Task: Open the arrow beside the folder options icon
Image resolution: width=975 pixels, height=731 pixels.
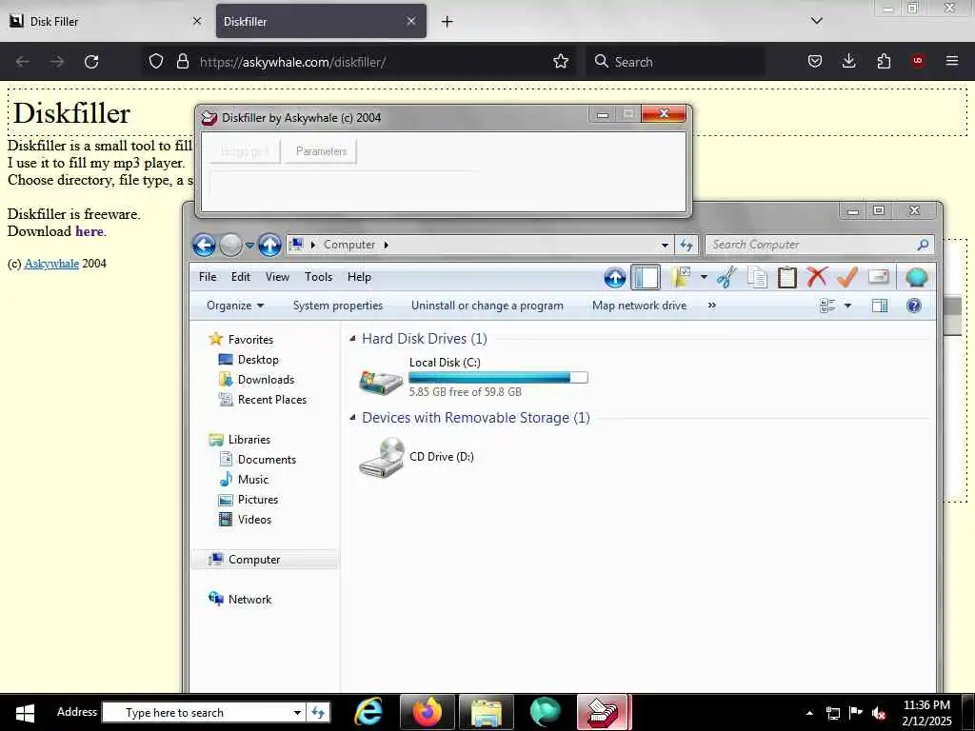Action: click(x=704, y=277)
